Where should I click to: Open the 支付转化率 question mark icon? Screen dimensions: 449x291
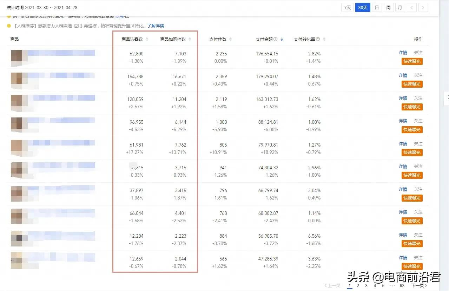(318, 39)
